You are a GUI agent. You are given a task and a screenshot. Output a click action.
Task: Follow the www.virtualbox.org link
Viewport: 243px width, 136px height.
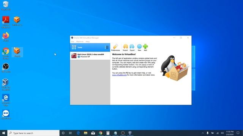tap(119, 75)
